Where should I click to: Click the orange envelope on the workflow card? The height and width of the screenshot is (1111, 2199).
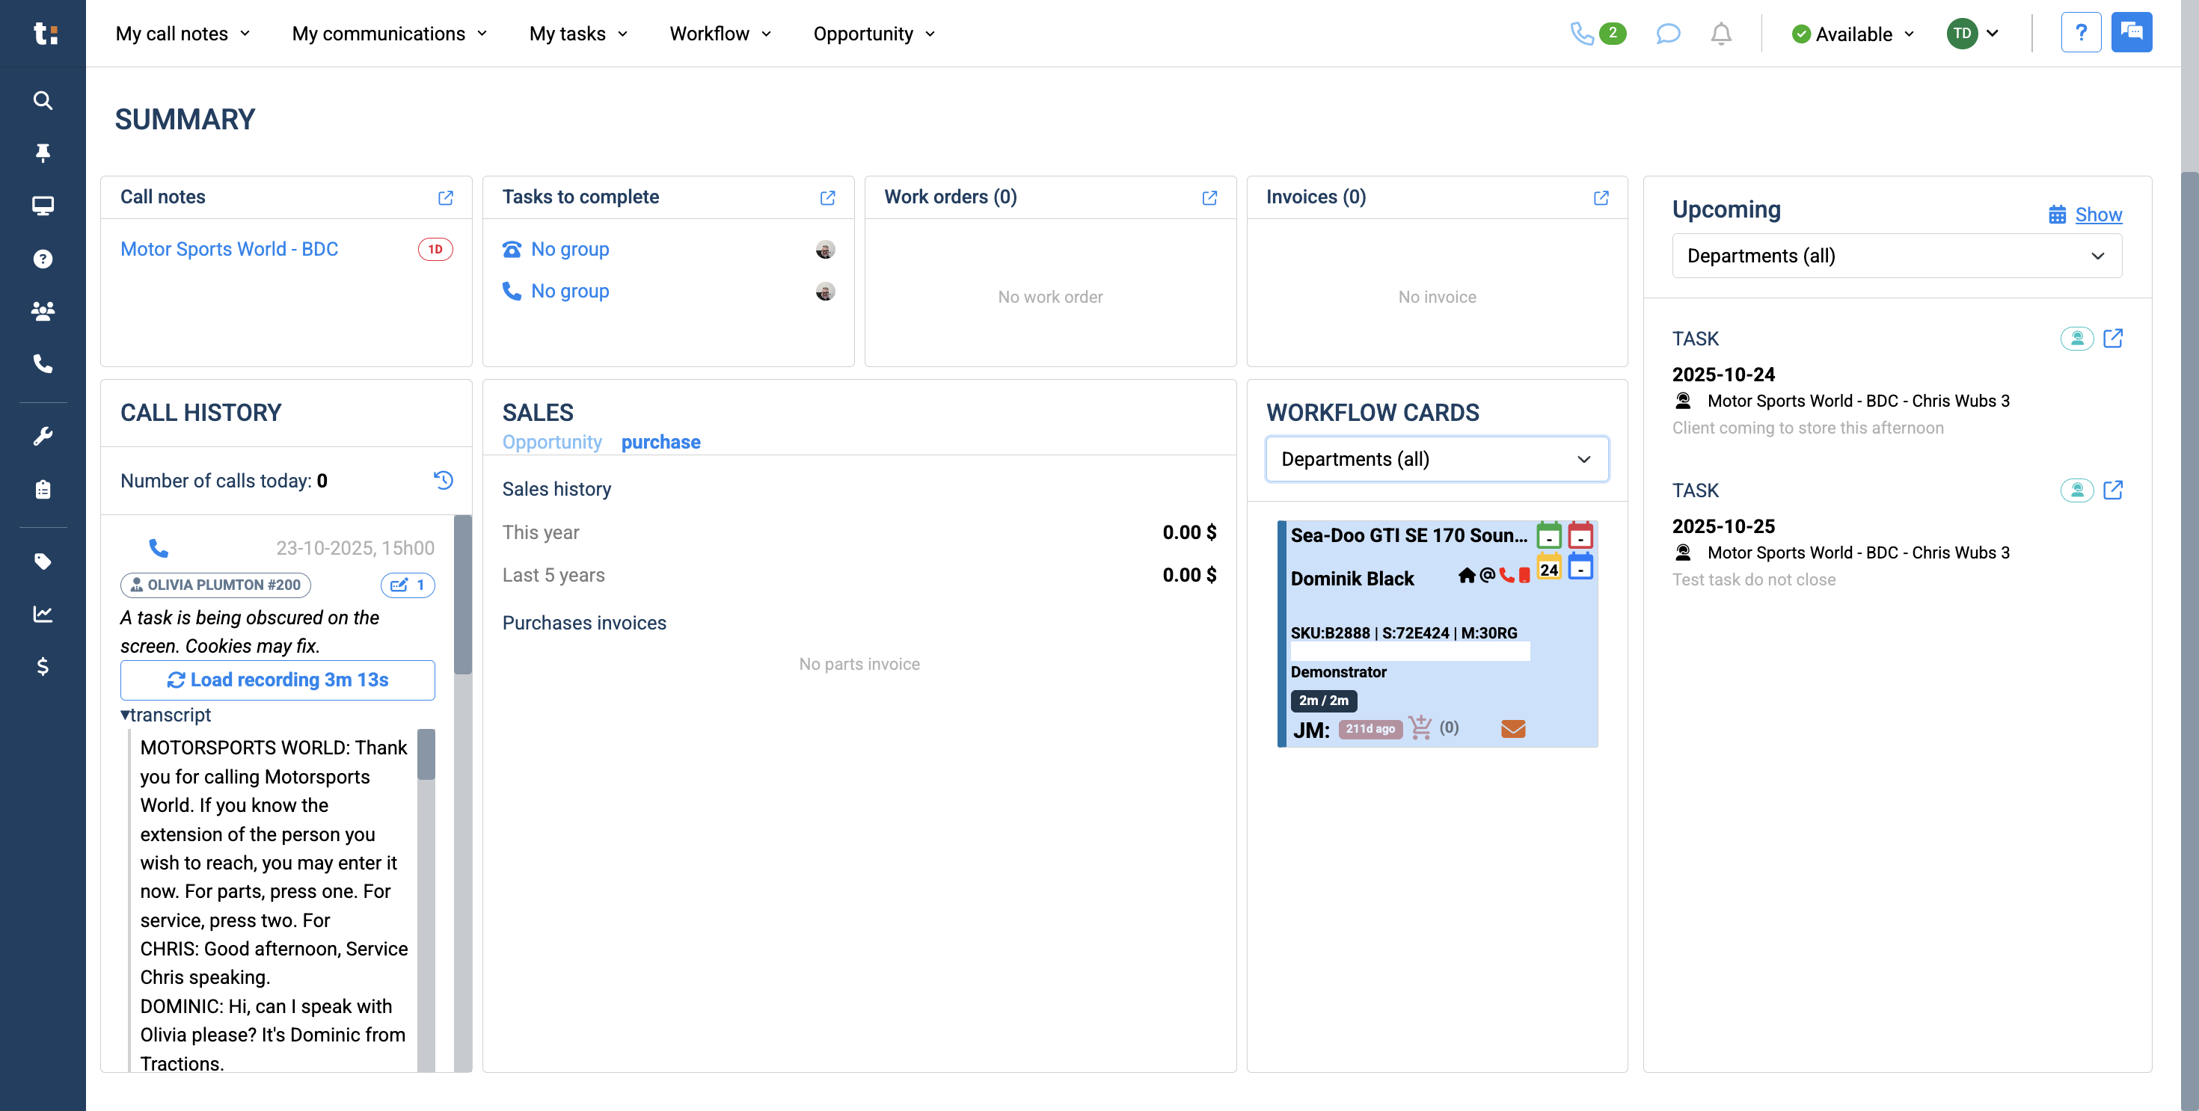coord(1512,729)
